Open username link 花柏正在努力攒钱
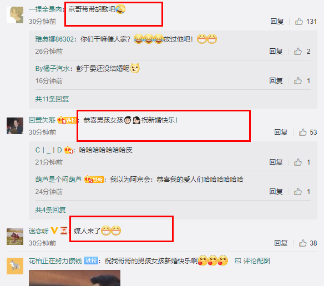The width and height of the screenshot is (324, 286). [55, 261]
